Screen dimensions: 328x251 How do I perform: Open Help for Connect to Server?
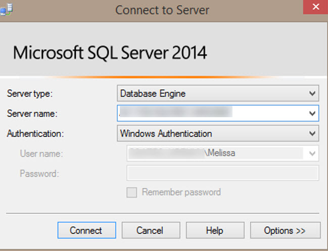tap(215, 230)
